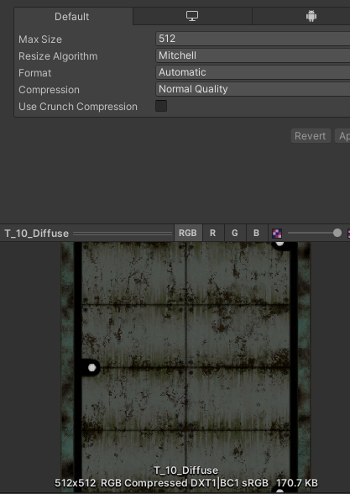Image resolution: width=350 pixels, height=494 pixels.
Task: Click the Use Crunch Compression label
Action: [78, 107]
